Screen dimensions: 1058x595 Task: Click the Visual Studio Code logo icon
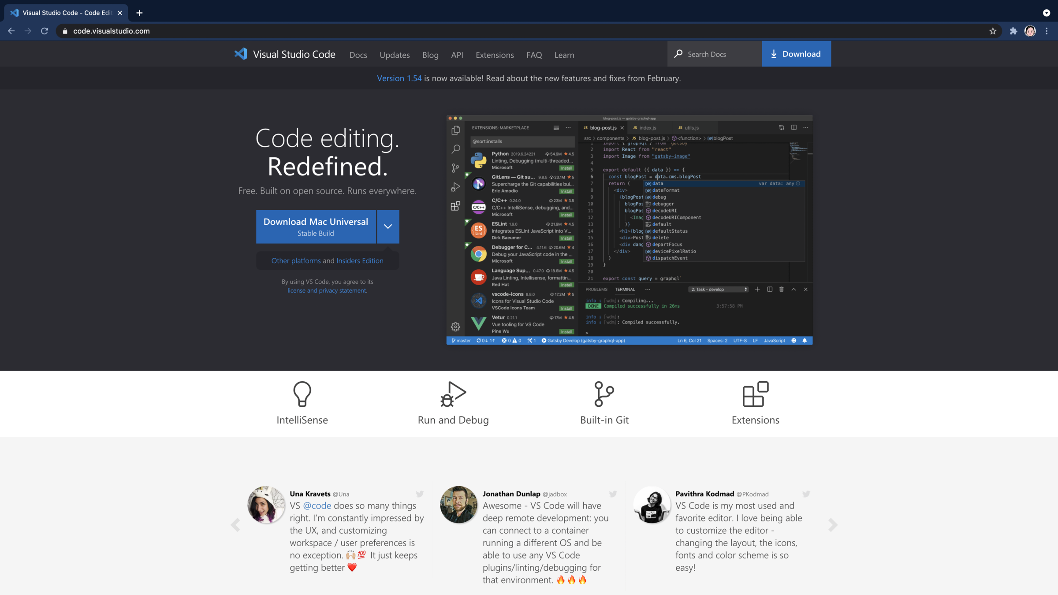(x=241, y=54)
